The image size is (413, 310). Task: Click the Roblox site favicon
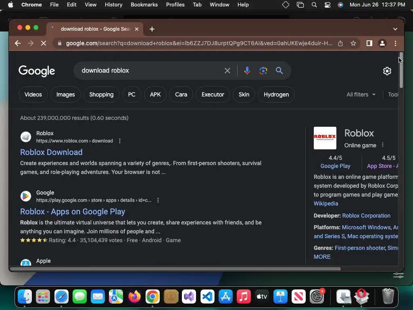[26, 137]
